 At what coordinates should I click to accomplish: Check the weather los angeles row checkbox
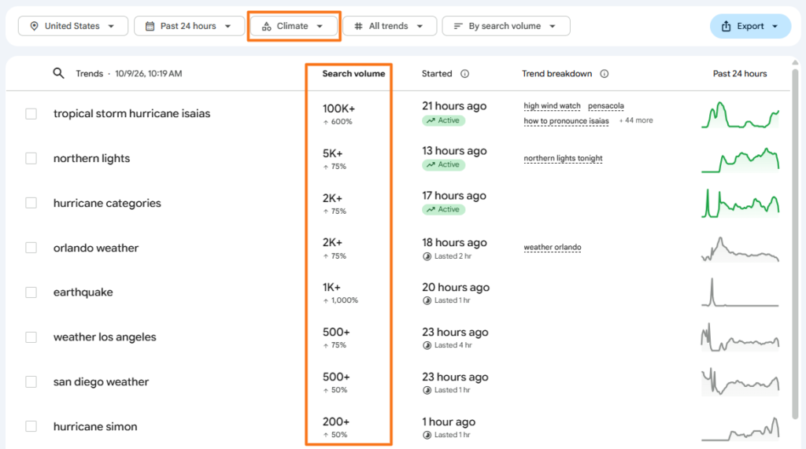coord(31,337)
